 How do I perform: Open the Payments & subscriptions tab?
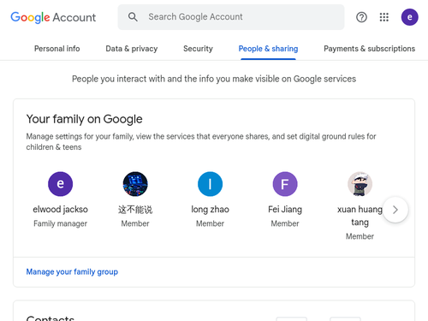pos(369,49)
